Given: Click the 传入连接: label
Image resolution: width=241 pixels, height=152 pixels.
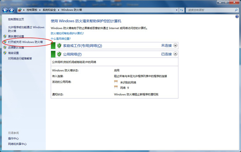Looking at the screenshot, I should (x=58, y=76).
